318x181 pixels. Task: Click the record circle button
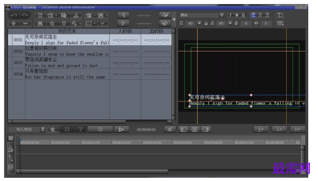coord(101,130)
